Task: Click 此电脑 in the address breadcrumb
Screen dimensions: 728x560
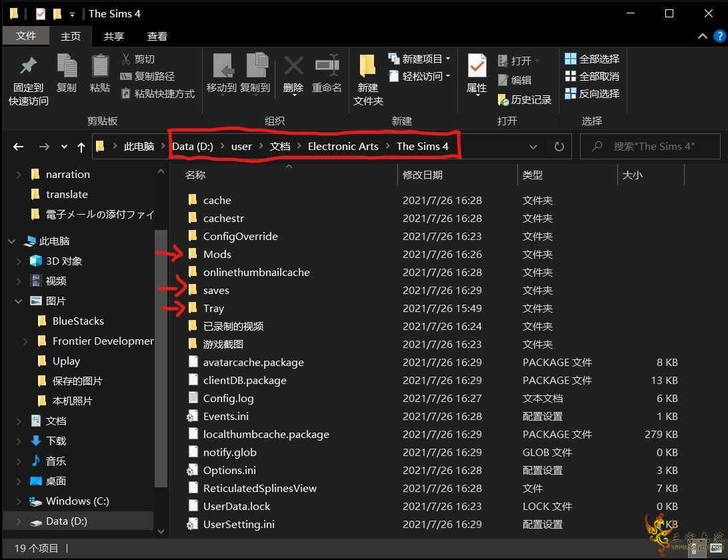Action: click(x=139, y=146)
